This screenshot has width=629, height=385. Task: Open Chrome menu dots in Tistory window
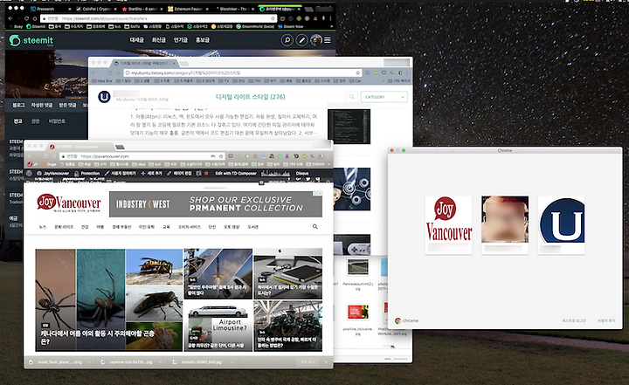tap(408, 73)
